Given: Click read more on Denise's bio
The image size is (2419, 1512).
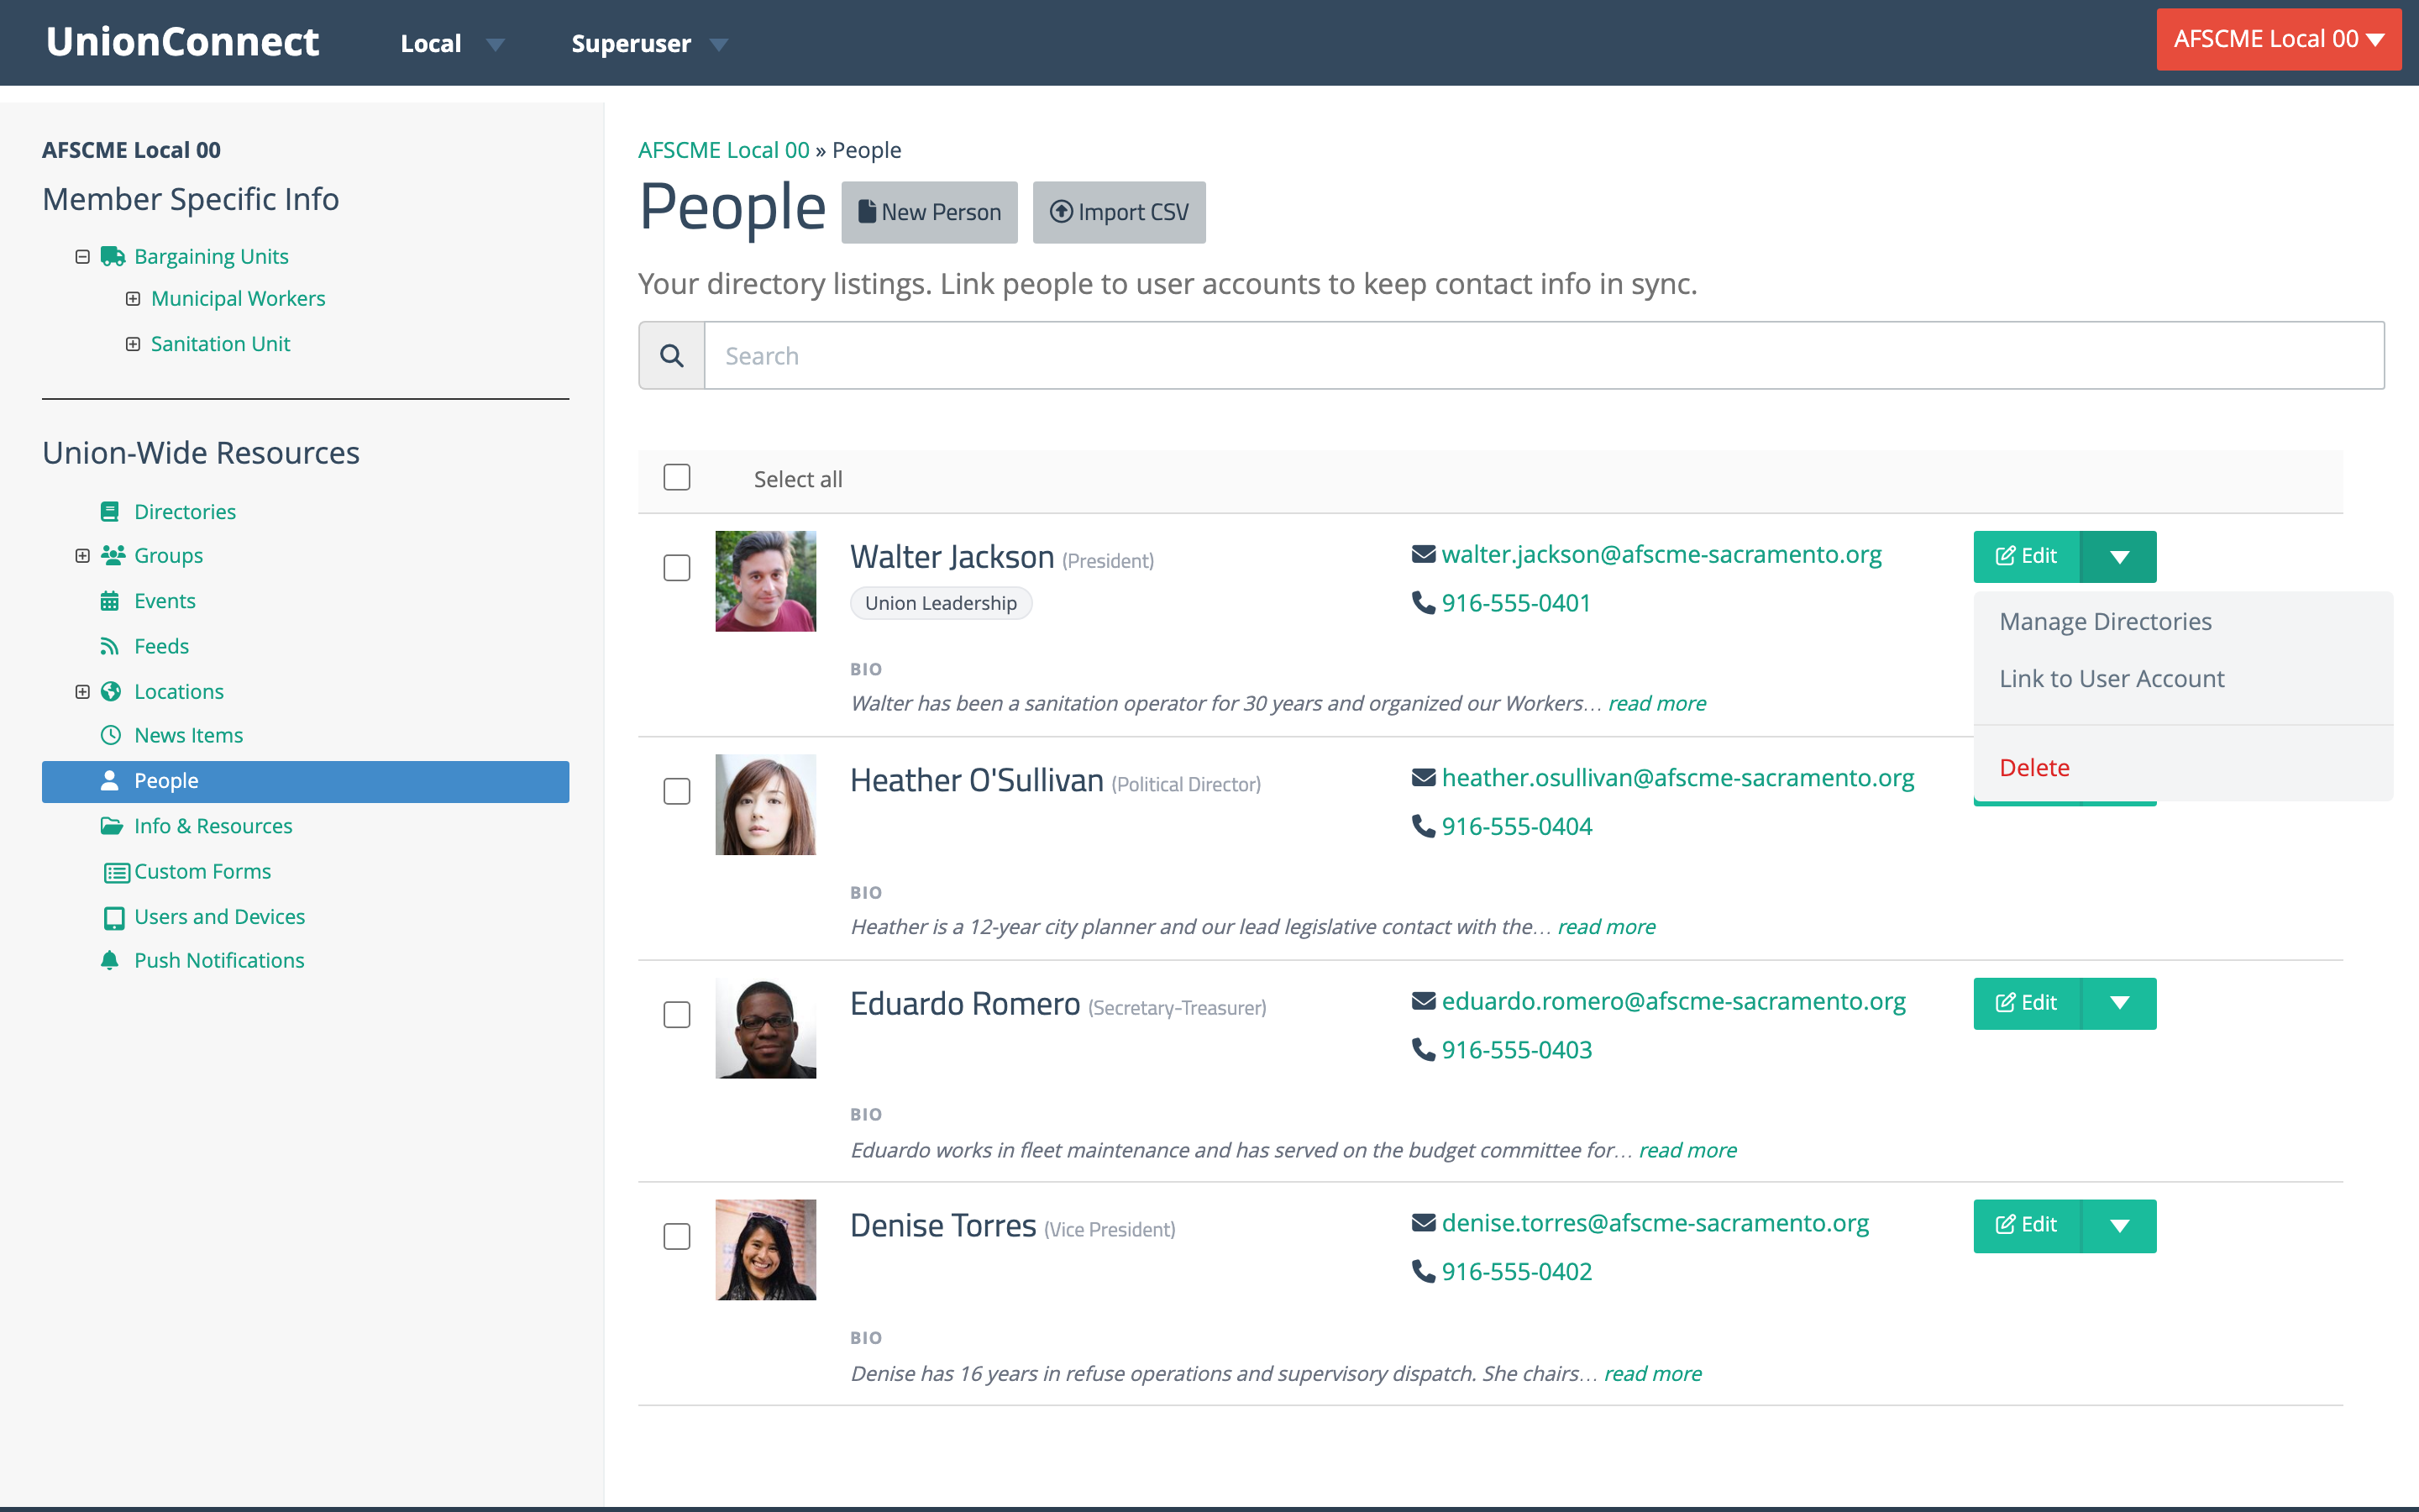Looking at the screenshot, I should [x=1652, y=1373].
